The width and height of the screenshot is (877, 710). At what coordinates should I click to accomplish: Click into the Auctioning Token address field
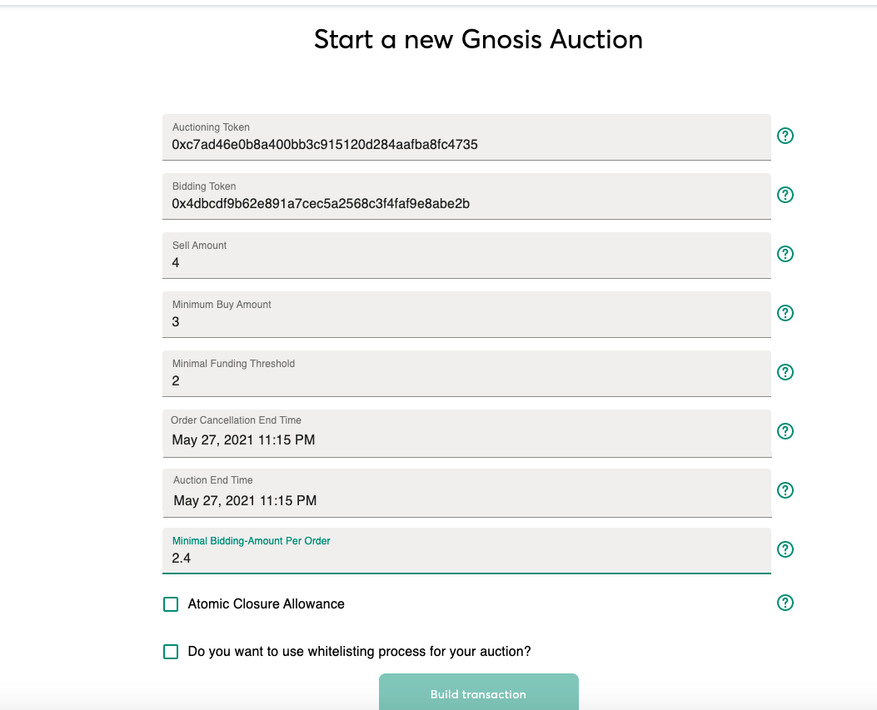(466, 145)
